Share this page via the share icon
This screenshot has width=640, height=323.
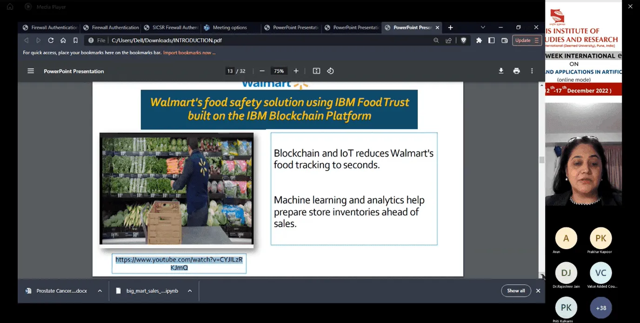click(448, 40)
